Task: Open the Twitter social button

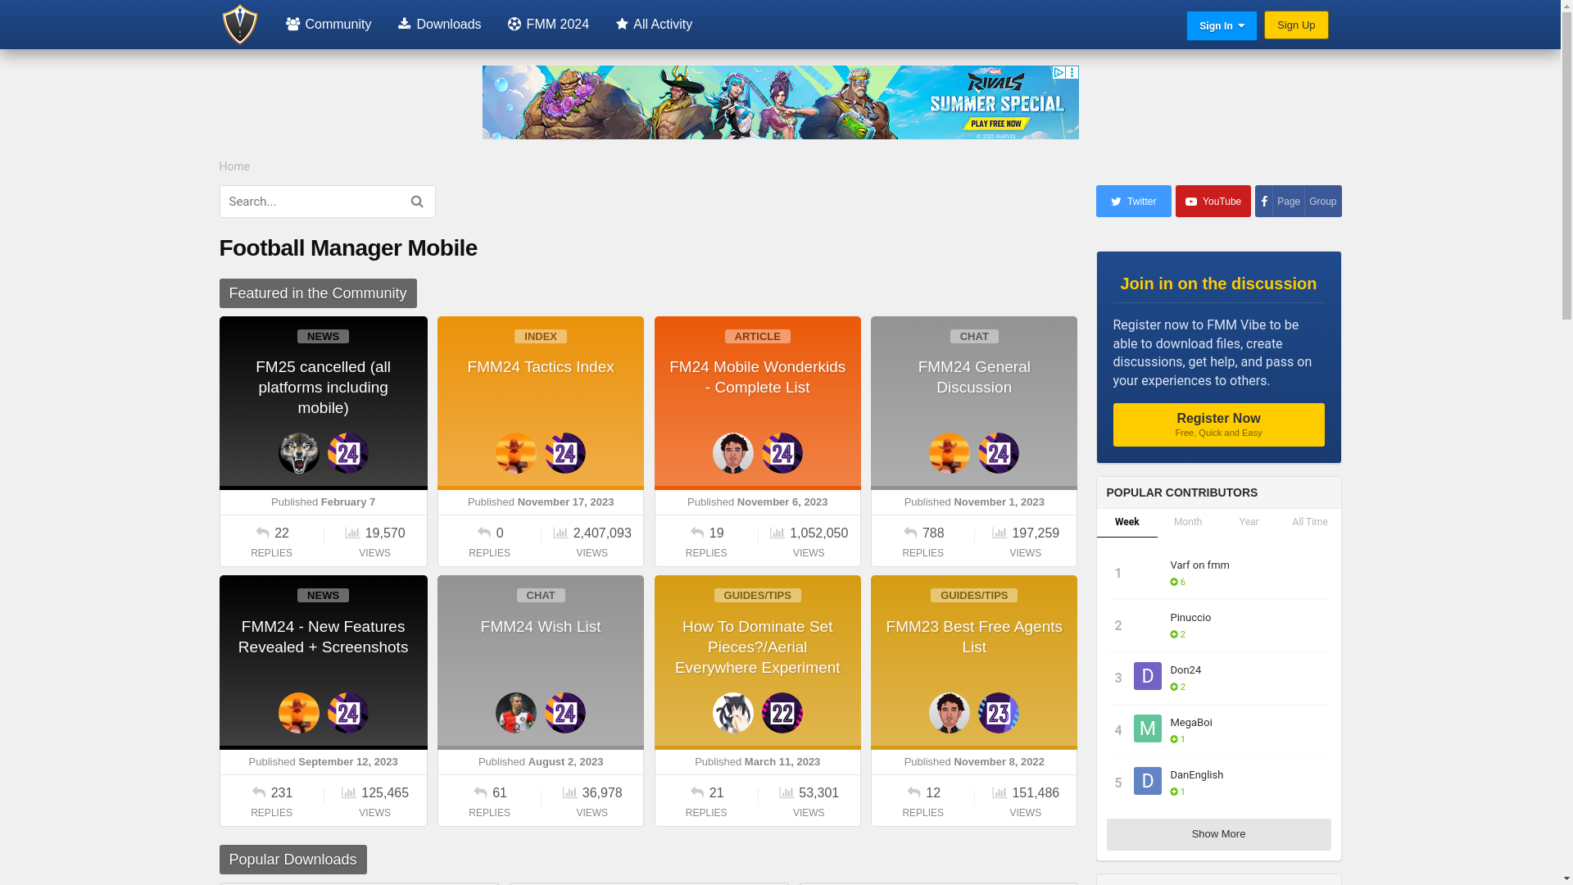Action: pyautogui.click(x=1134, y=202)
